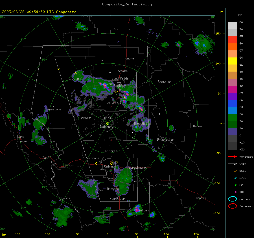Image resolution: width=254 pixels, height=238 pixels.
Task: Click the Innisfail label
Action: pyautogui.click(x=114, y=102)
